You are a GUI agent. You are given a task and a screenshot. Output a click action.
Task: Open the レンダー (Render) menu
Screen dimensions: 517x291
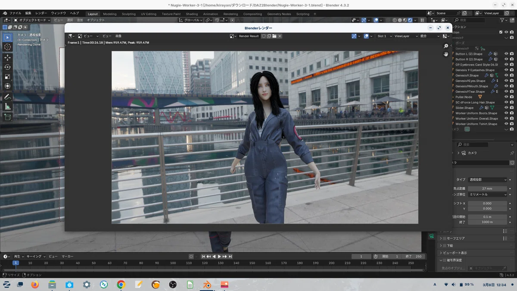click(41, 13)
